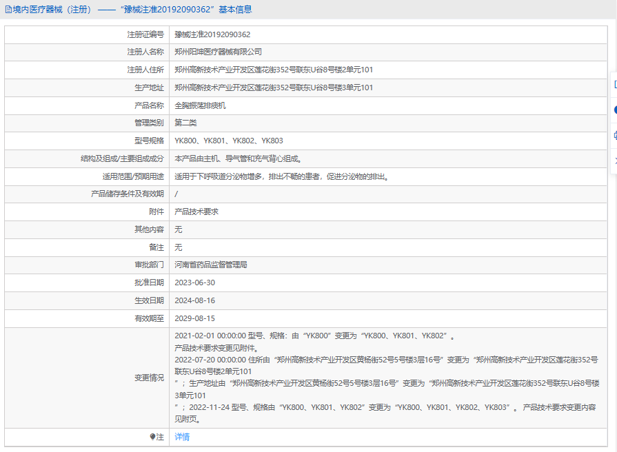This screenshot has height=452, width=617.
Task: Click the top icon in right floating sidebar
Action: click(x=614, y=85)
